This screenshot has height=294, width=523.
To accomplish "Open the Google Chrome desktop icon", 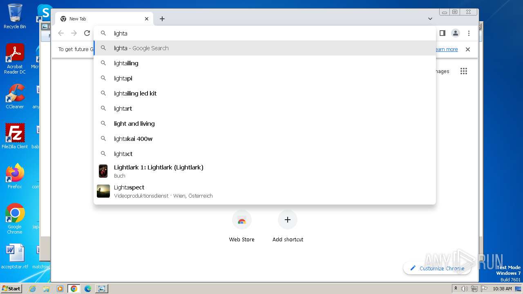I will pos(15,218).
